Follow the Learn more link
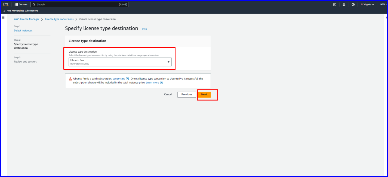The width and height of the screenshot is (388, 177). (x=152, y=83)
